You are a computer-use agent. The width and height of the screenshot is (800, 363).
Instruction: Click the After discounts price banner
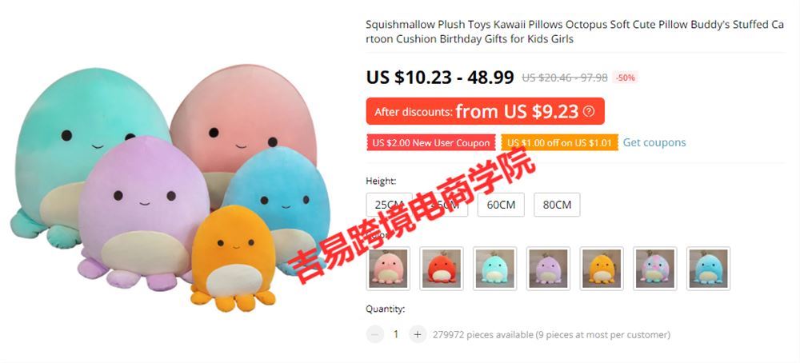[x=486, y=111]
